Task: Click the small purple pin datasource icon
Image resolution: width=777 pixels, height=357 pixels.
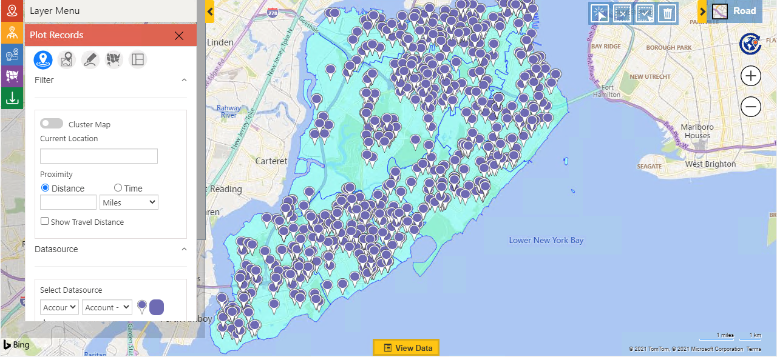Action: tap(142, 307)
